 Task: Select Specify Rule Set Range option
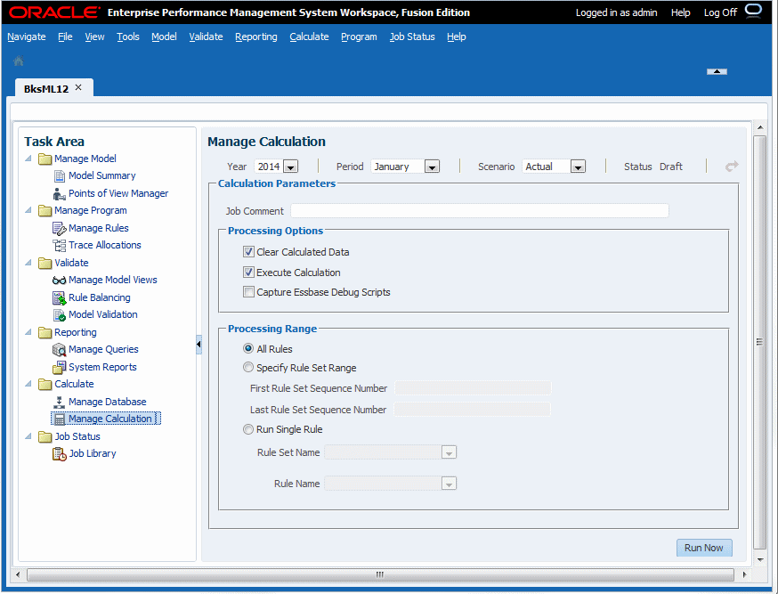pyautogui.click(x=248, y=368)
